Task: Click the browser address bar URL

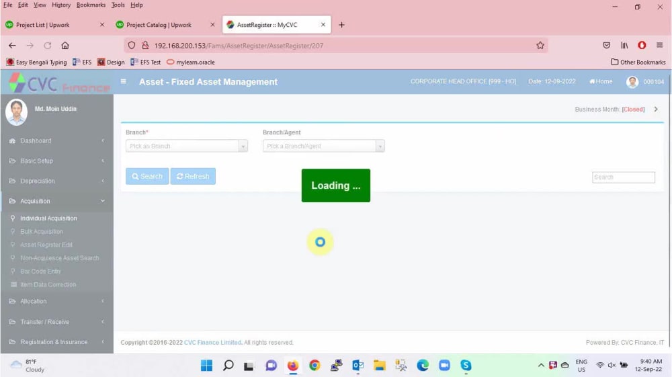Action: click(239, 46)
